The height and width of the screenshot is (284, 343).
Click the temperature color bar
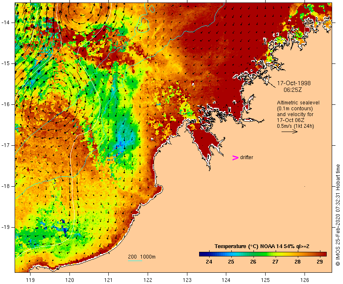pyautogui.click(x=263, y=254)
